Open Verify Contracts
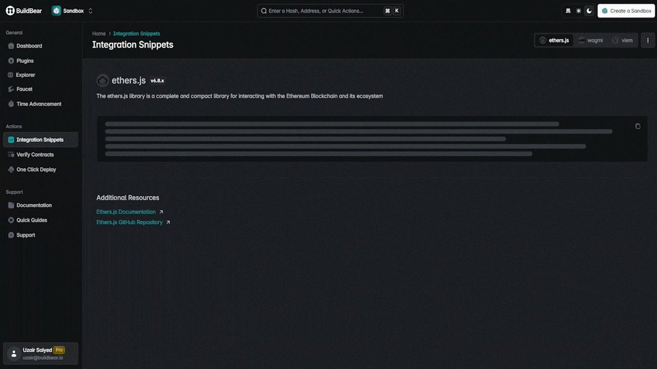 (x=41, y=155)
